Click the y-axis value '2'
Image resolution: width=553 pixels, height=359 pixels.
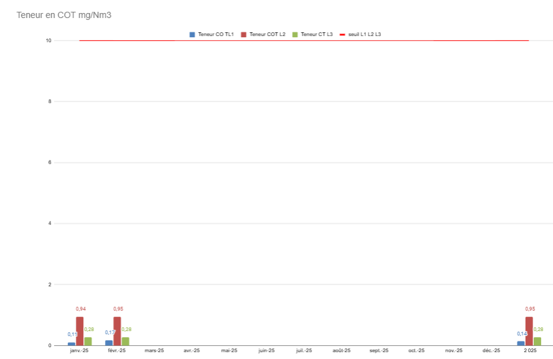50,285
